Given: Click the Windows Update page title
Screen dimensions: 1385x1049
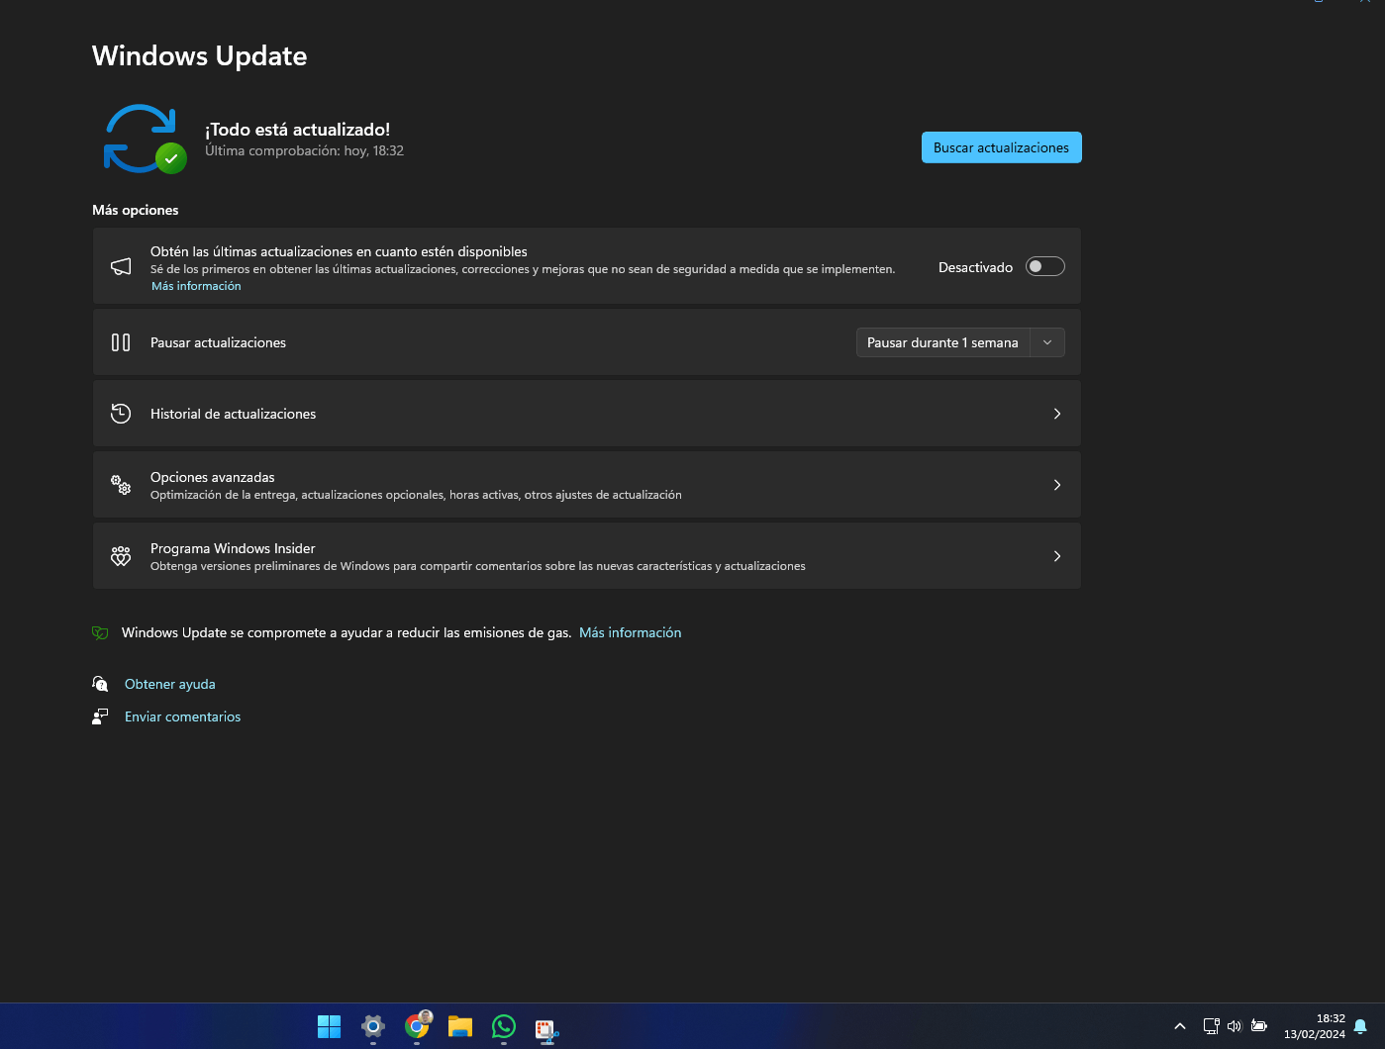Looking at the screenshot, I should [200, 56].
